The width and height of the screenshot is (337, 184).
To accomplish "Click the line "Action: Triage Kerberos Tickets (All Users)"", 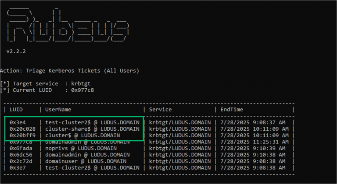I will [70, 71].
